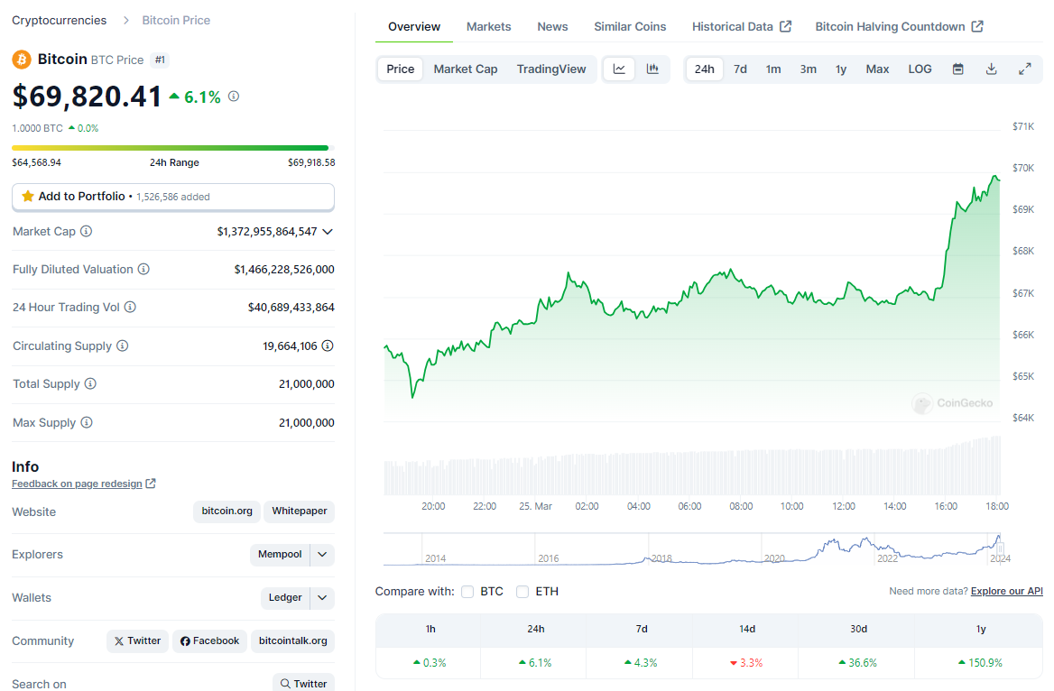The height and width of the screenshot is (691, 1054).
Task: Click the range handle on the history navigator
Action: [1000, 549]
